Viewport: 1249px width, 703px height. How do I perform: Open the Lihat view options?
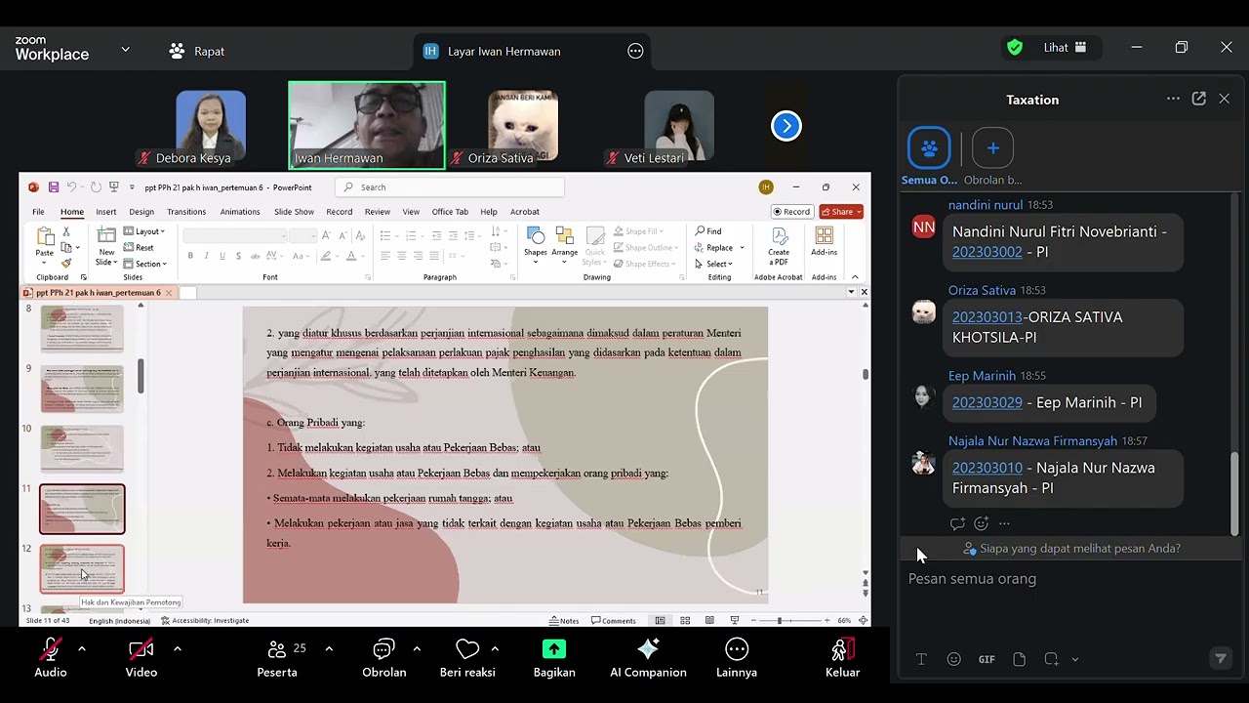click(x=1065, y=47)
